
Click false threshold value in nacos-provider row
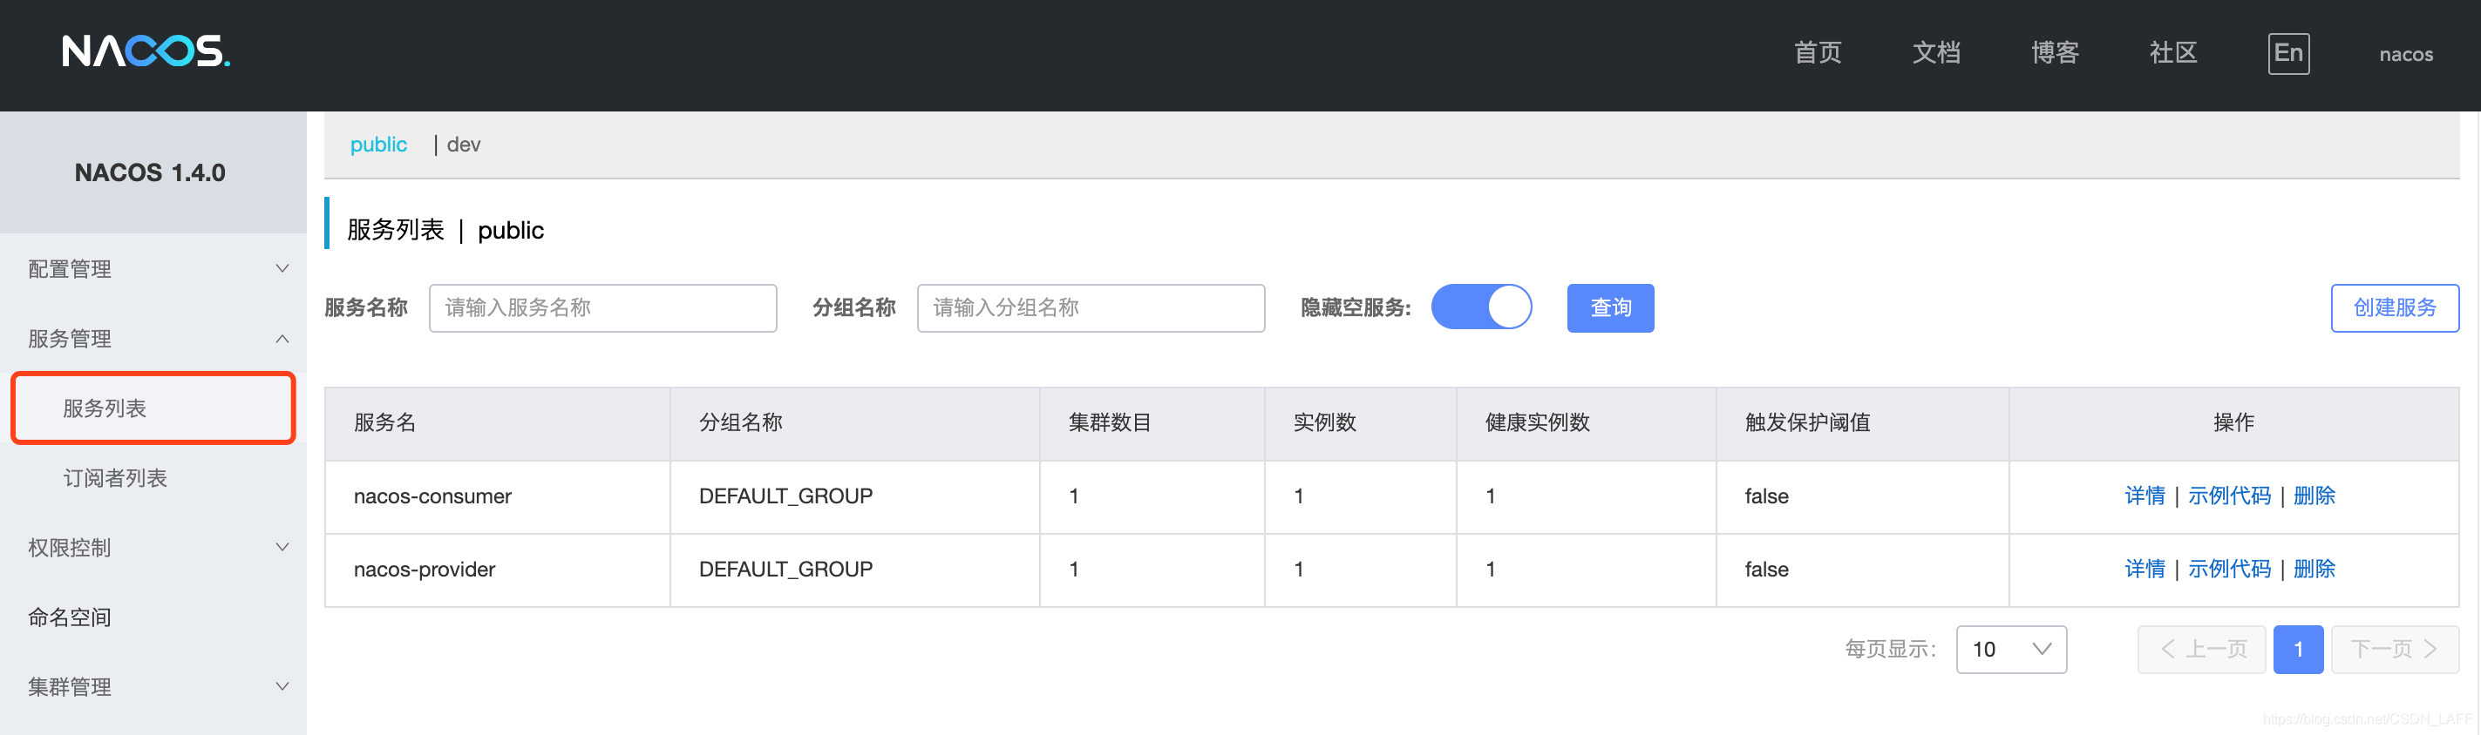1765,570
